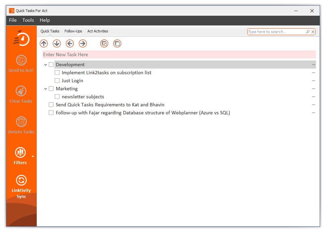This screenshot has height=232, width=326.
Task: Check the Marketing task checkbox
Action: coord(51,89)
